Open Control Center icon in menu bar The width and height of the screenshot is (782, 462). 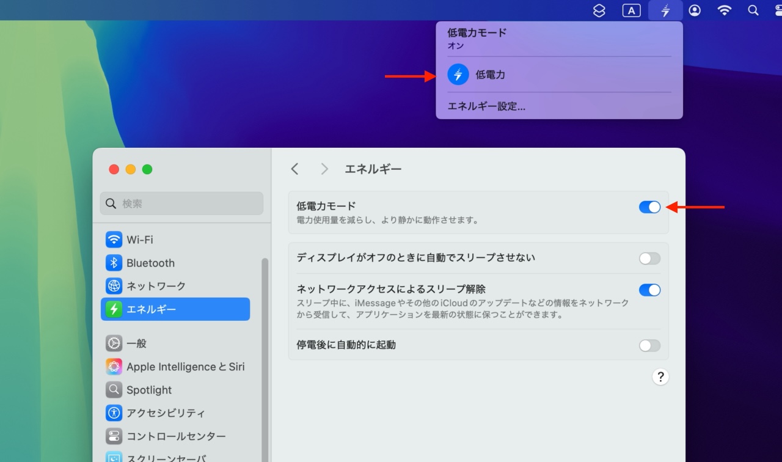click(x=777, y=10)
